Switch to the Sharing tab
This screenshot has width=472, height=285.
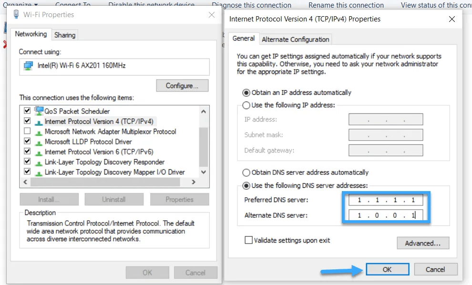65,35
